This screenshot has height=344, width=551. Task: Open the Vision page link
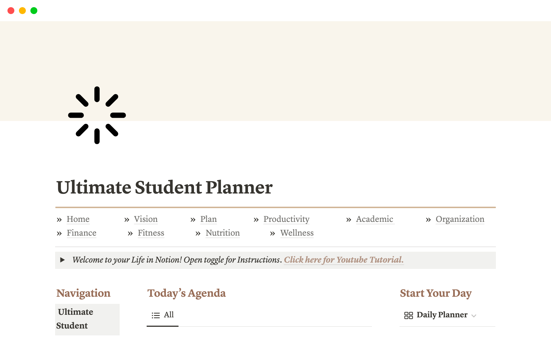pos(145,219)
